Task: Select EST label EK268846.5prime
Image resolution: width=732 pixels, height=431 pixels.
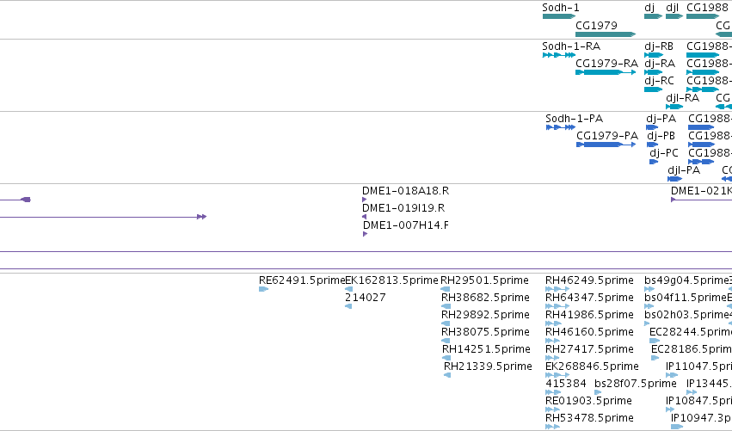Action: click(x=592, y=366)
